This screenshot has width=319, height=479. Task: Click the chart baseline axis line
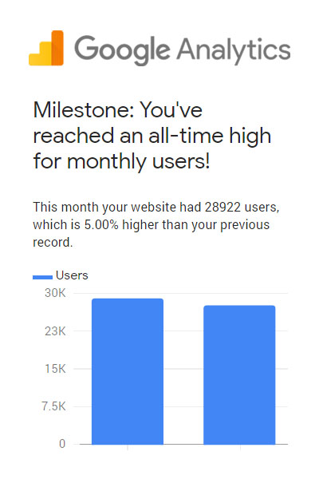(x=183, y=444)
